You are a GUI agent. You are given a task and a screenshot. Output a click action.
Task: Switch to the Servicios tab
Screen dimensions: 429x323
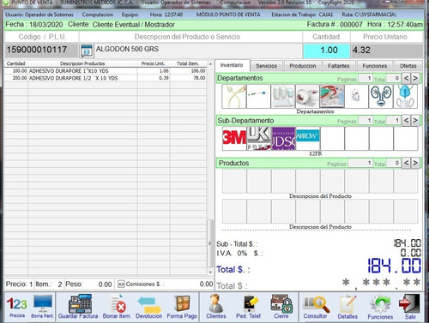[266, 66]
